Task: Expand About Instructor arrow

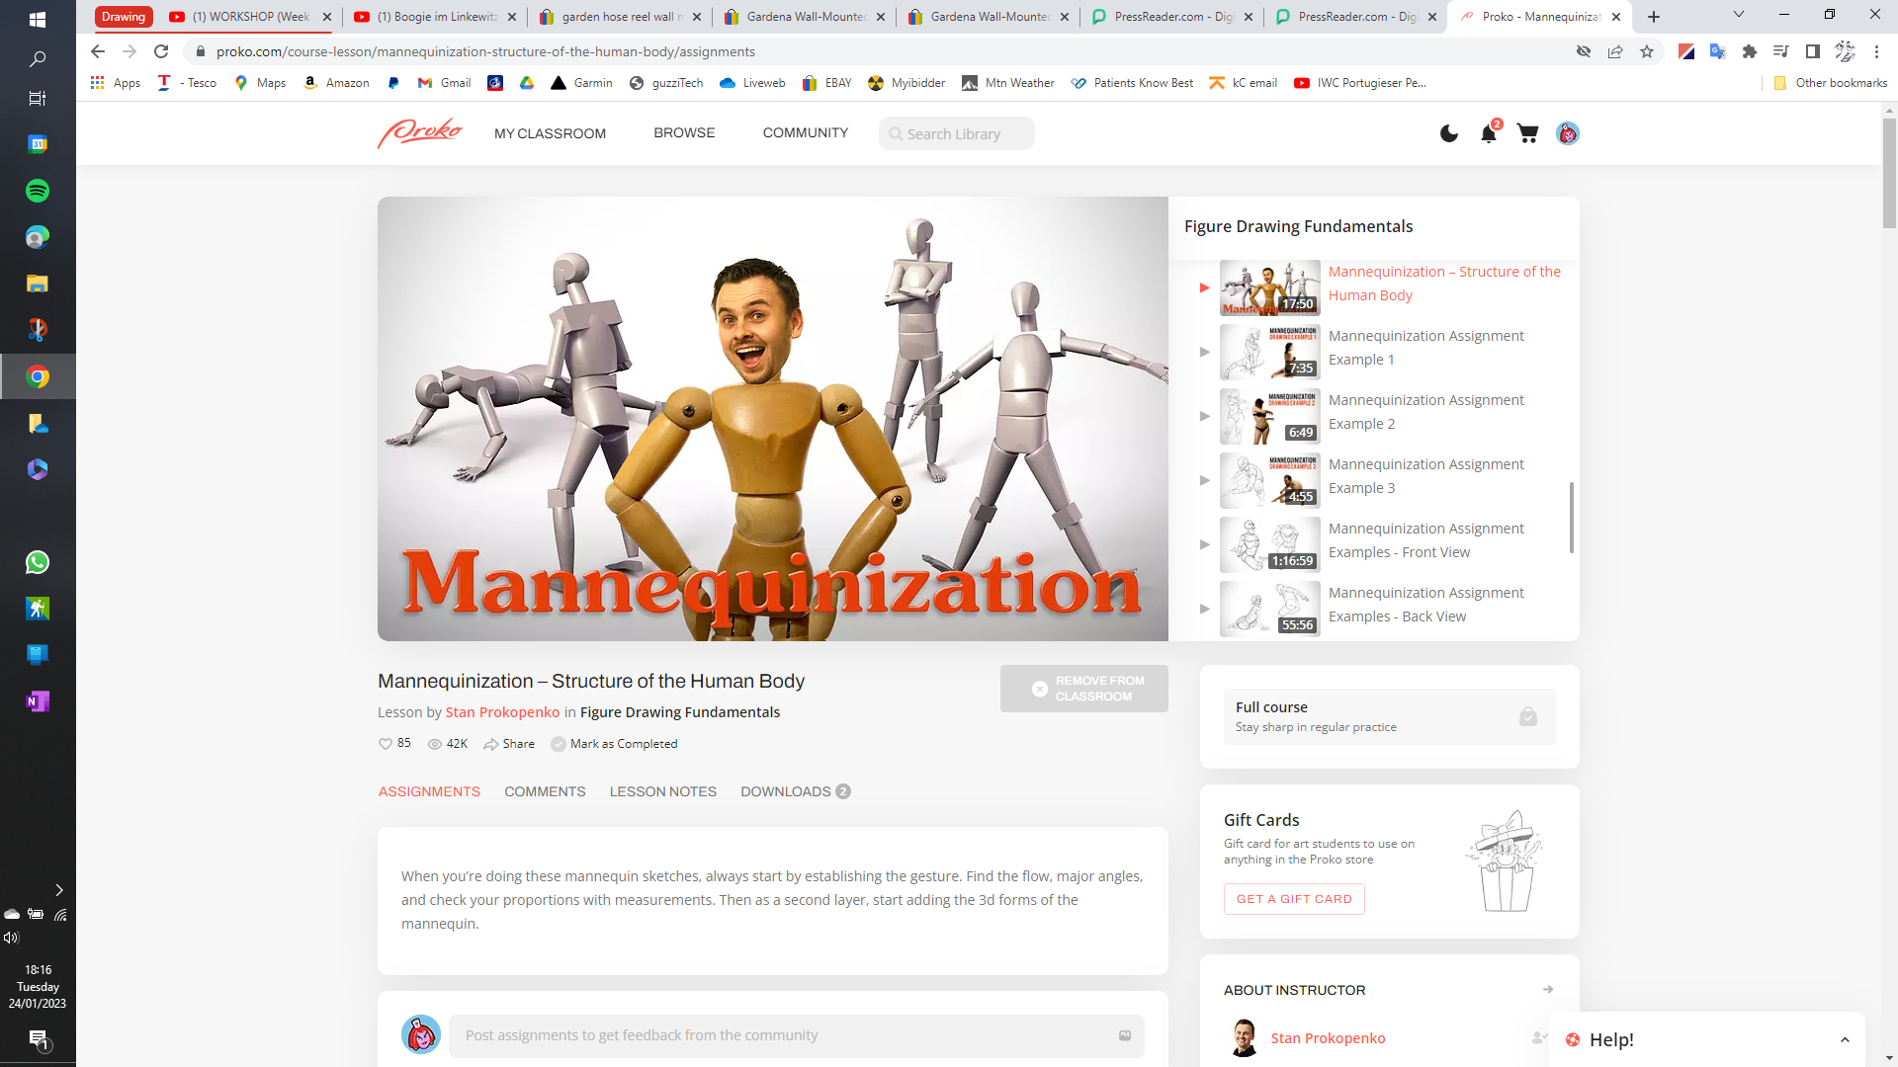Action: [1548, 989]
